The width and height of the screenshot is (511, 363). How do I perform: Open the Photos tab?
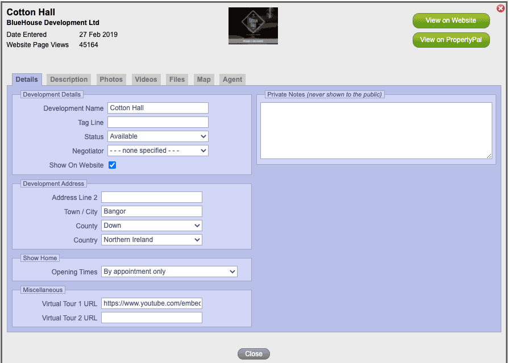(111, 80)
